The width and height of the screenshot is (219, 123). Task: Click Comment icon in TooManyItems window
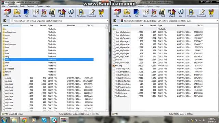coord(202,13)
